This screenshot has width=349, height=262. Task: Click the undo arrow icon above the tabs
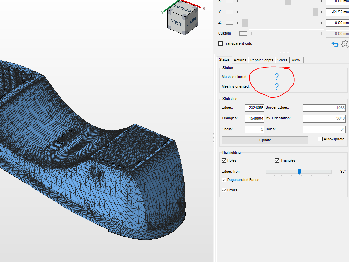click(x=335, y=44)
